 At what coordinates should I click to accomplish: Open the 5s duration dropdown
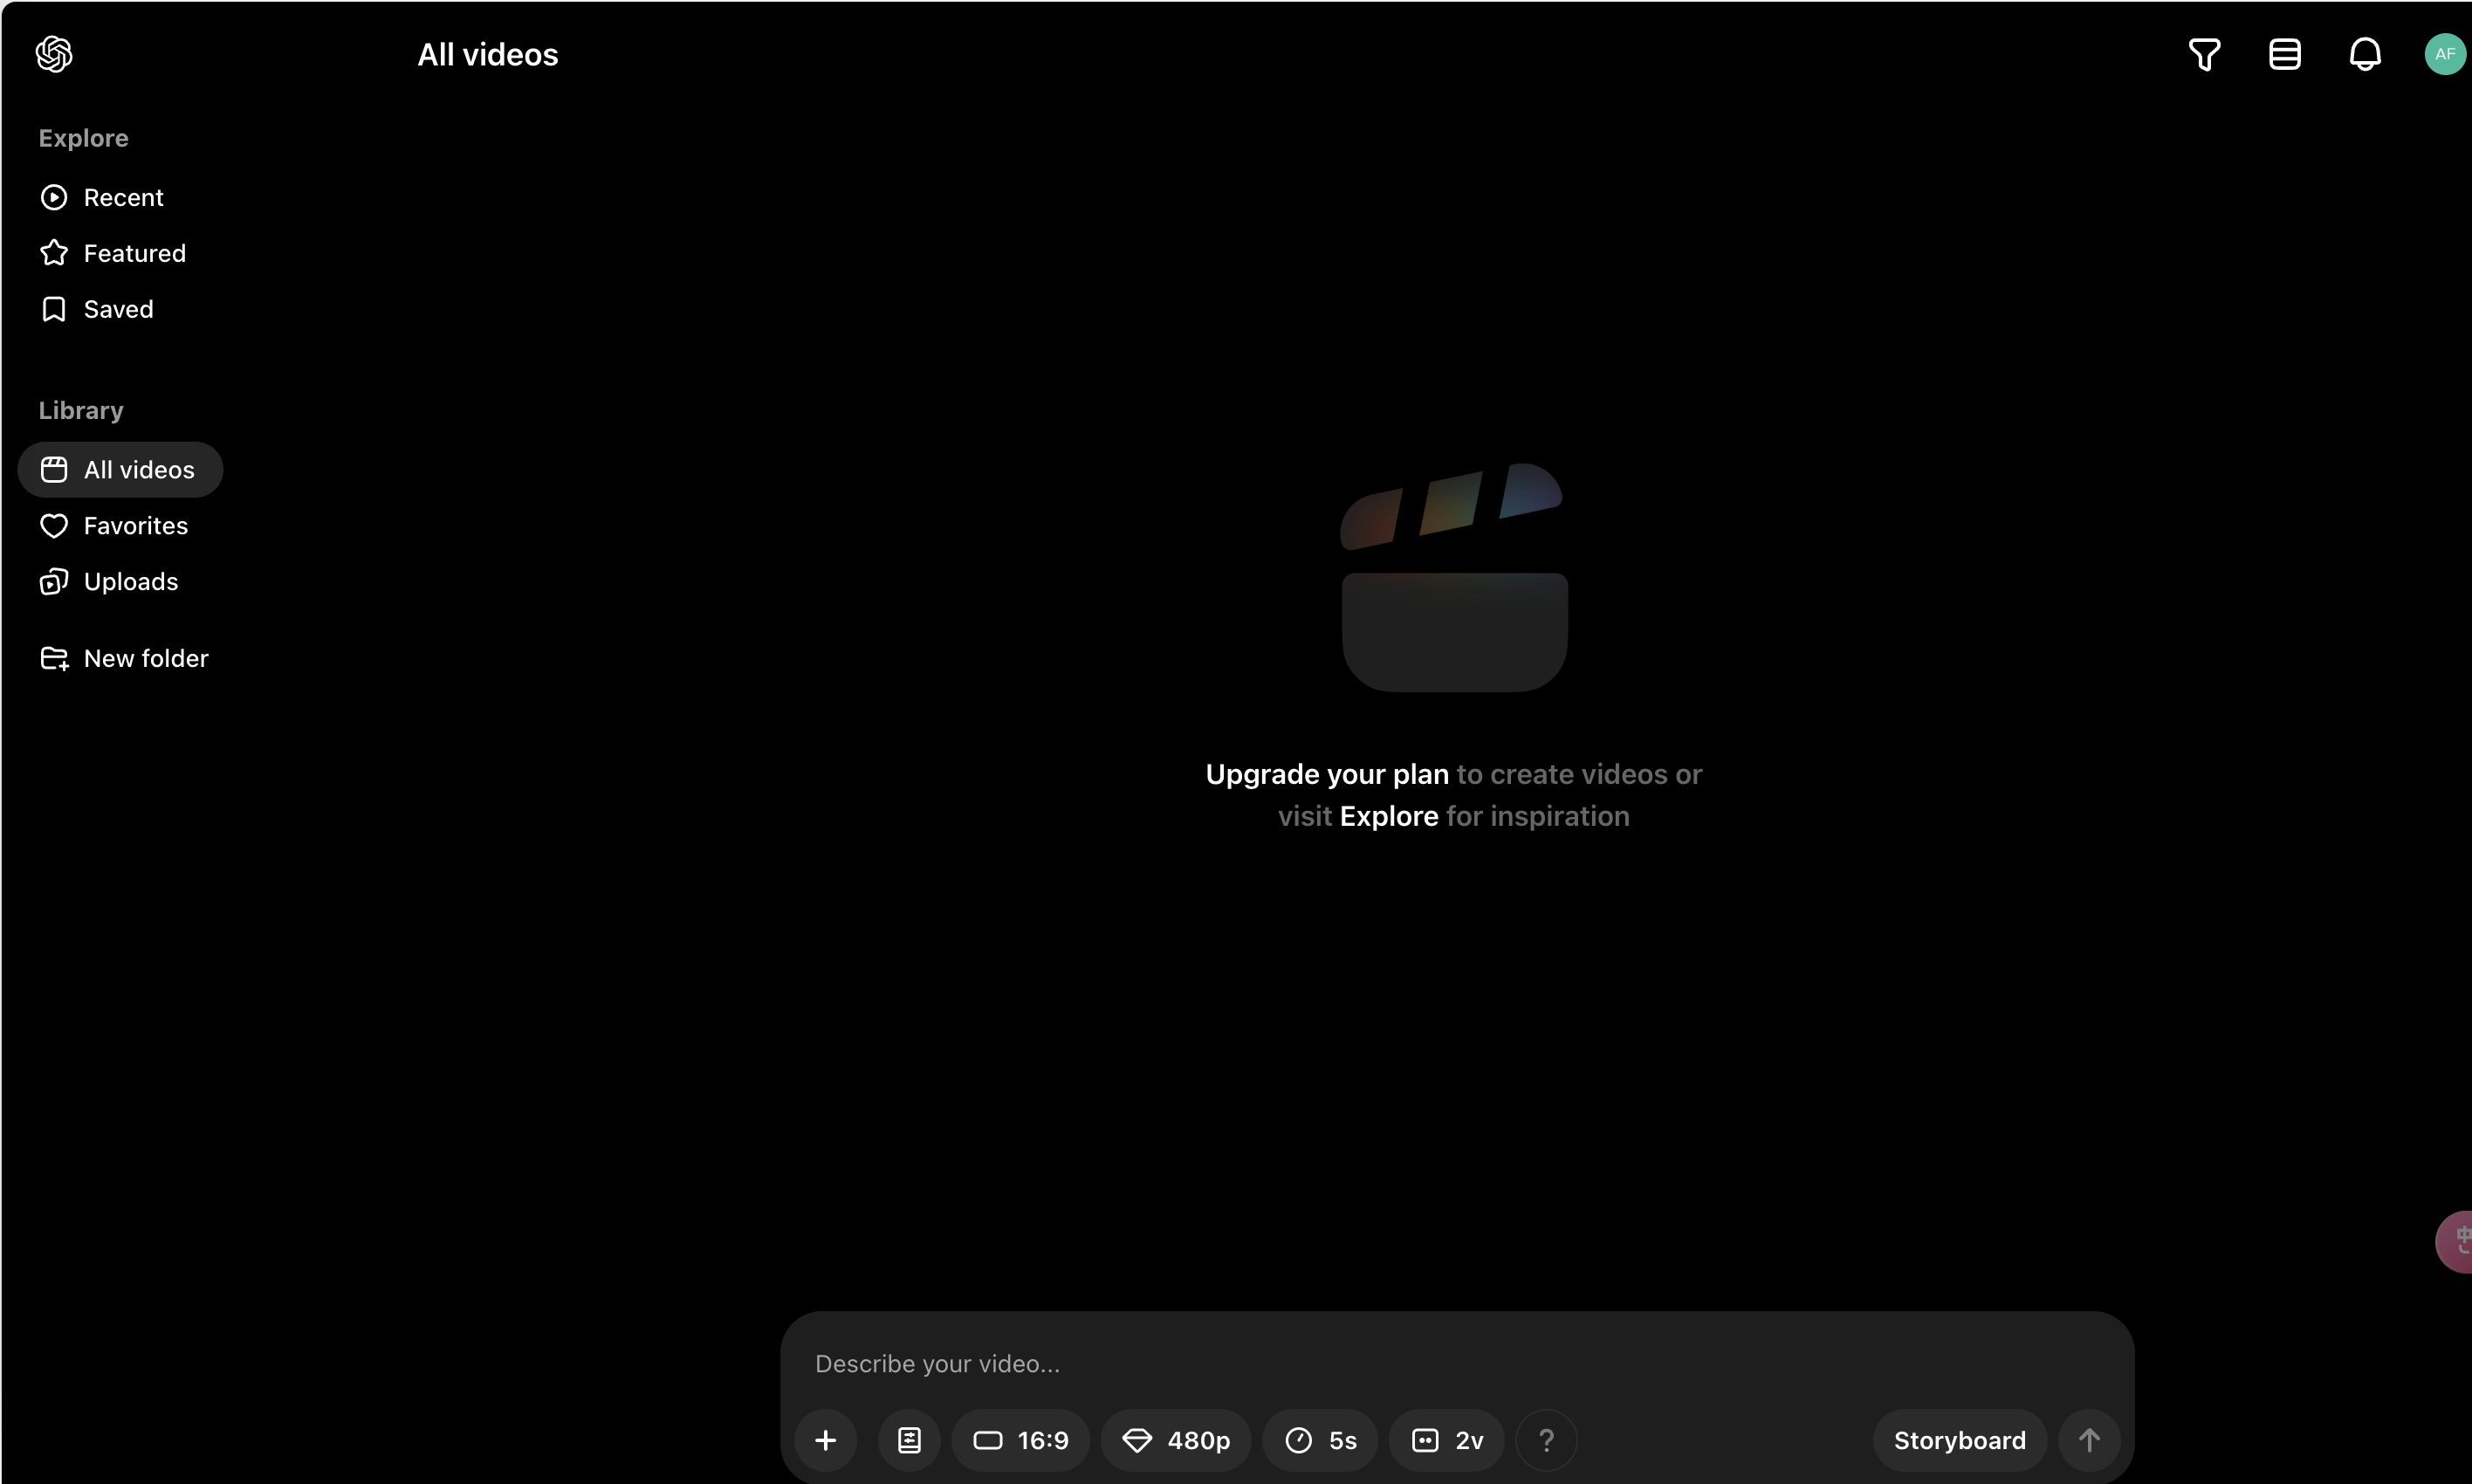click(x=1320, y=1440)
